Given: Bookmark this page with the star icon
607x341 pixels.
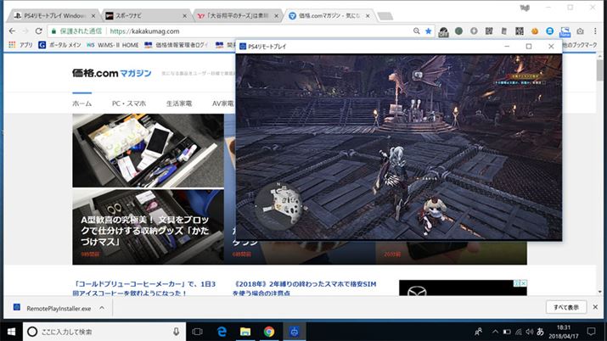Looking at the screenshot, I should (429, 31).
